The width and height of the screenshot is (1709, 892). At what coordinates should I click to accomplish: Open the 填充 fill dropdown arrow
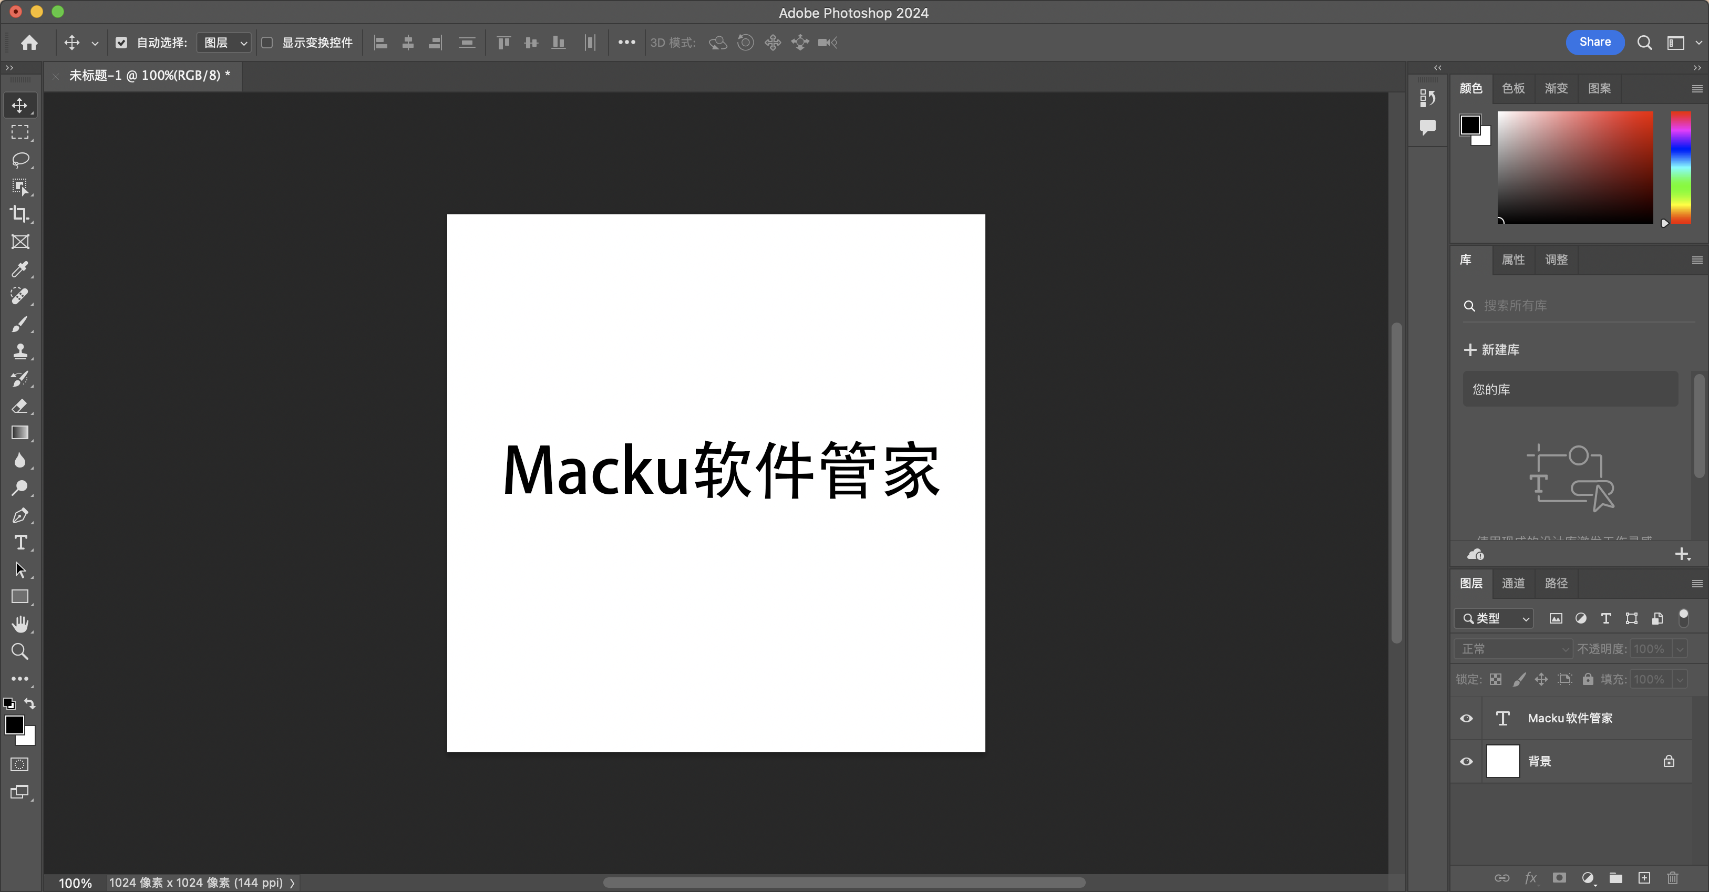pyautogui.click(x=1680, y=679)
